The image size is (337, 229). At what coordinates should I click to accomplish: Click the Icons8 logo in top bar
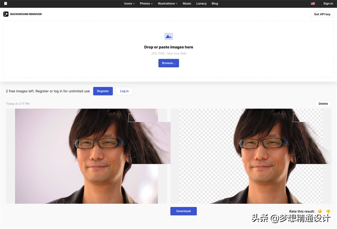(x=6, y=4)
